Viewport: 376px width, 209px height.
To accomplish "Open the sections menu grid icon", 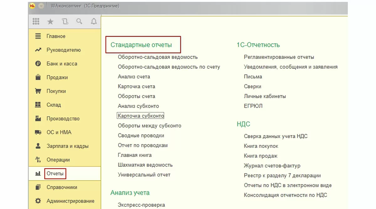I will coord(36,21).
